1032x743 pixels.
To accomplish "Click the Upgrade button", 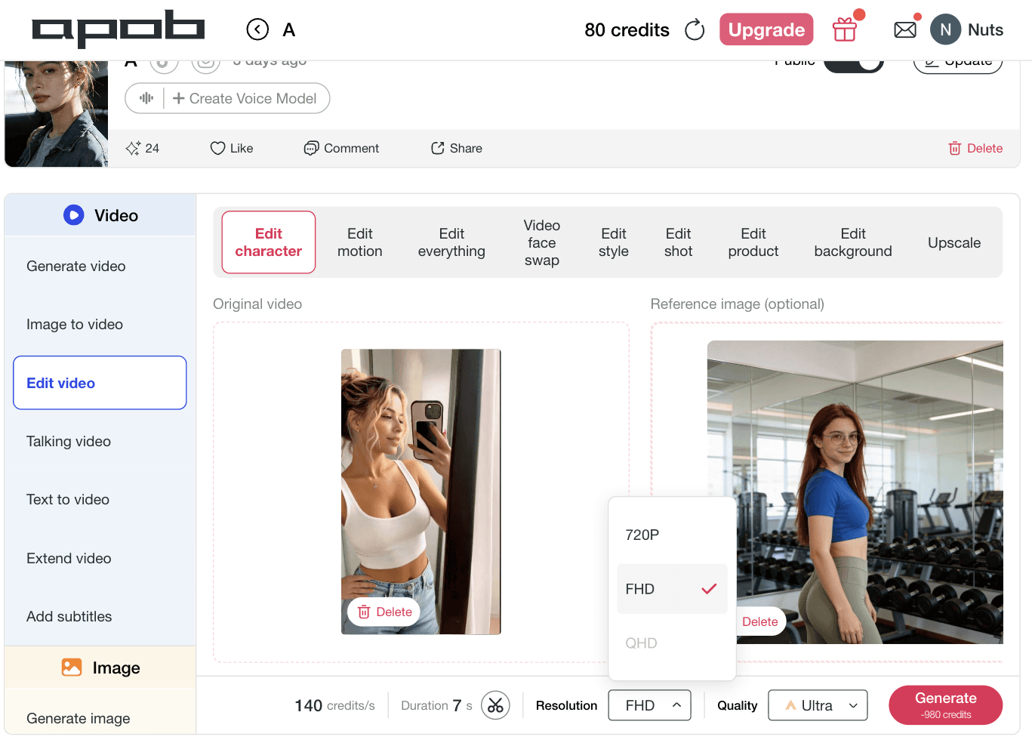I will click(766, 29).
